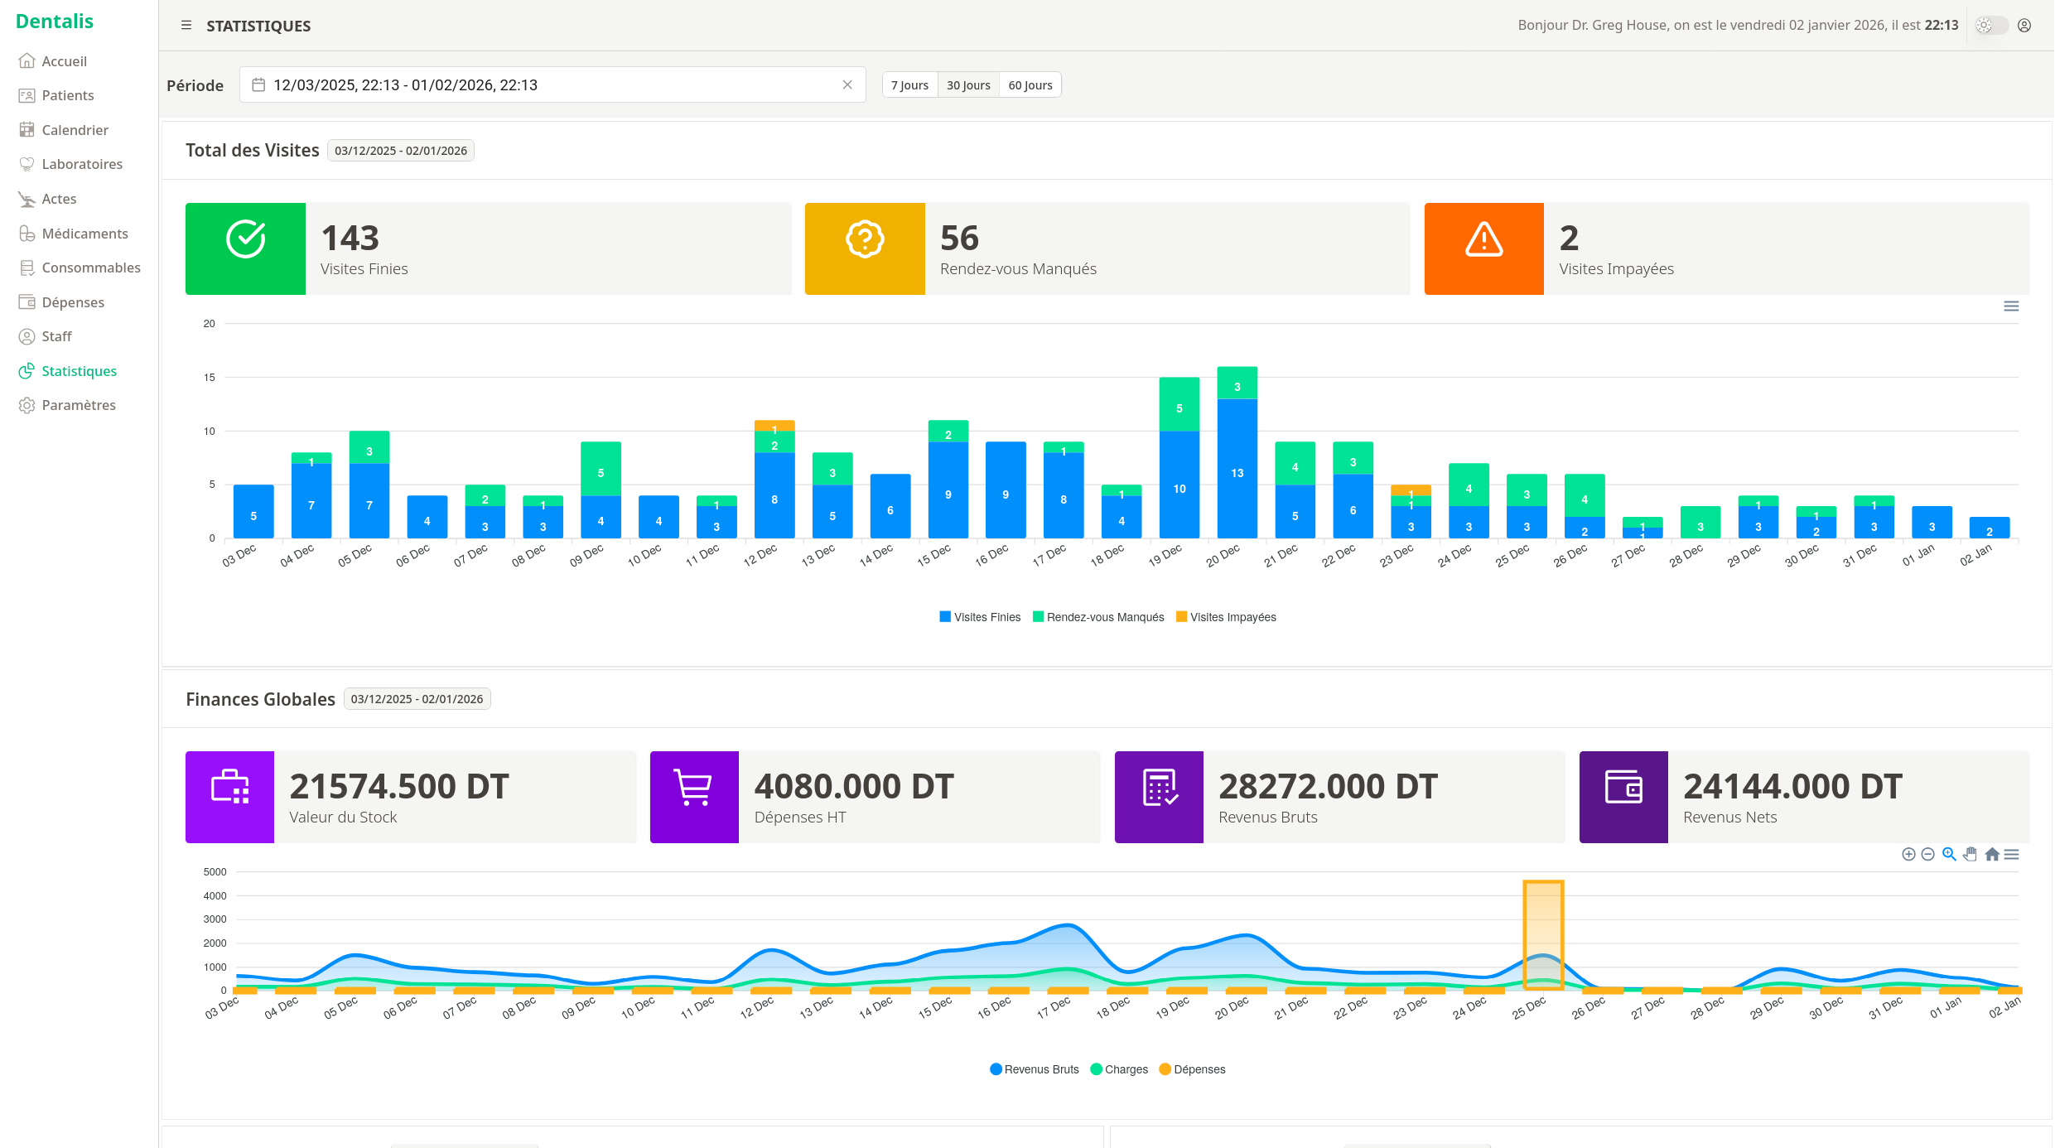Image resolution: width=2055 pixels, height=1148 pixels.
Task: Select the 30 Jours period button
Action: pos(967,84)
